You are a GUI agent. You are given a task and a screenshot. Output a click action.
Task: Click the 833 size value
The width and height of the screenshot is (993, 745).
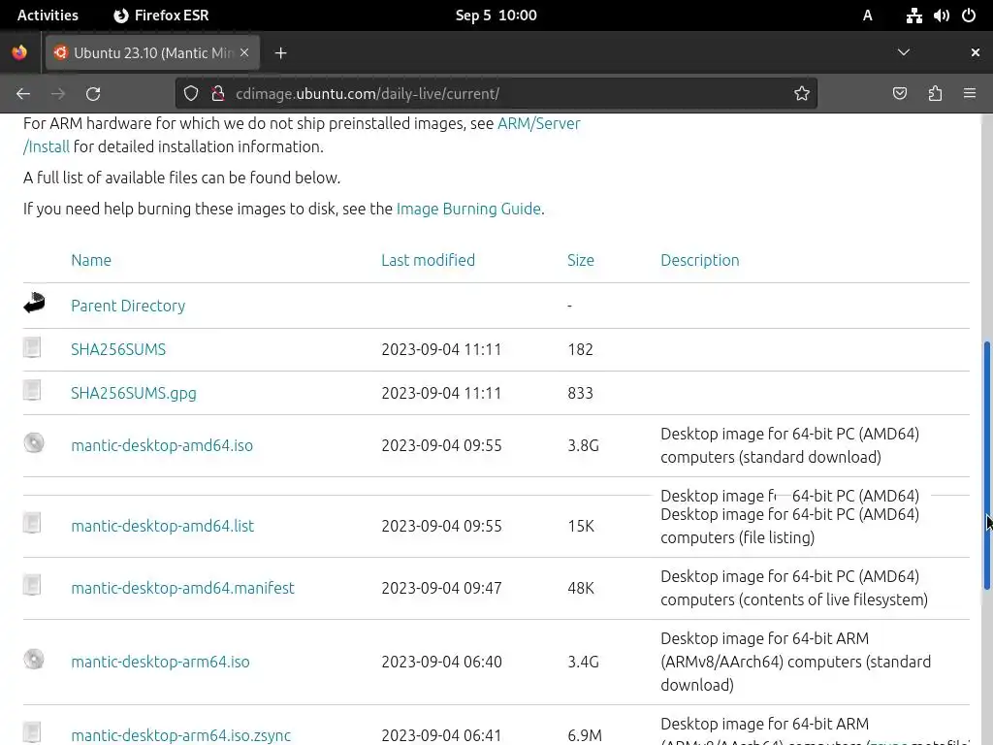coord(580,394)
